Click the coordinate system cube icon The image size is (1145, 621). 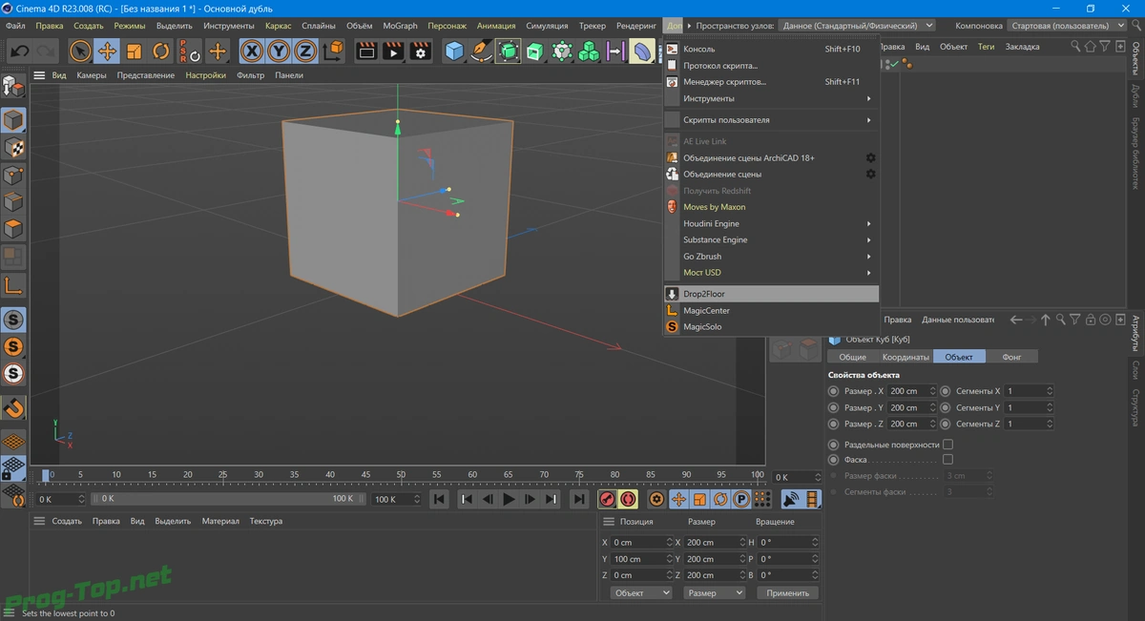pyautogui.click(x=333, y=51)
